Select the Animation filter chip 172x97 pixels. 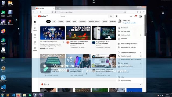pyautogui.click(x=83, y=22)
